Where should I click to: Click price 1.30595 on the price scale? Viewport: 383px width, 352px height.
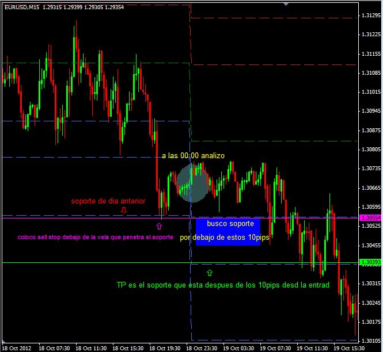tap(371, 207)
